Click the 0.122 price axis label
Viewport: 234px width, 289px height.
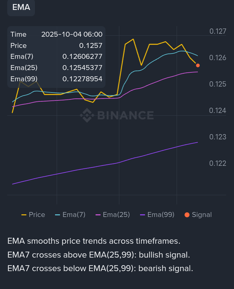tap(218, 163)
